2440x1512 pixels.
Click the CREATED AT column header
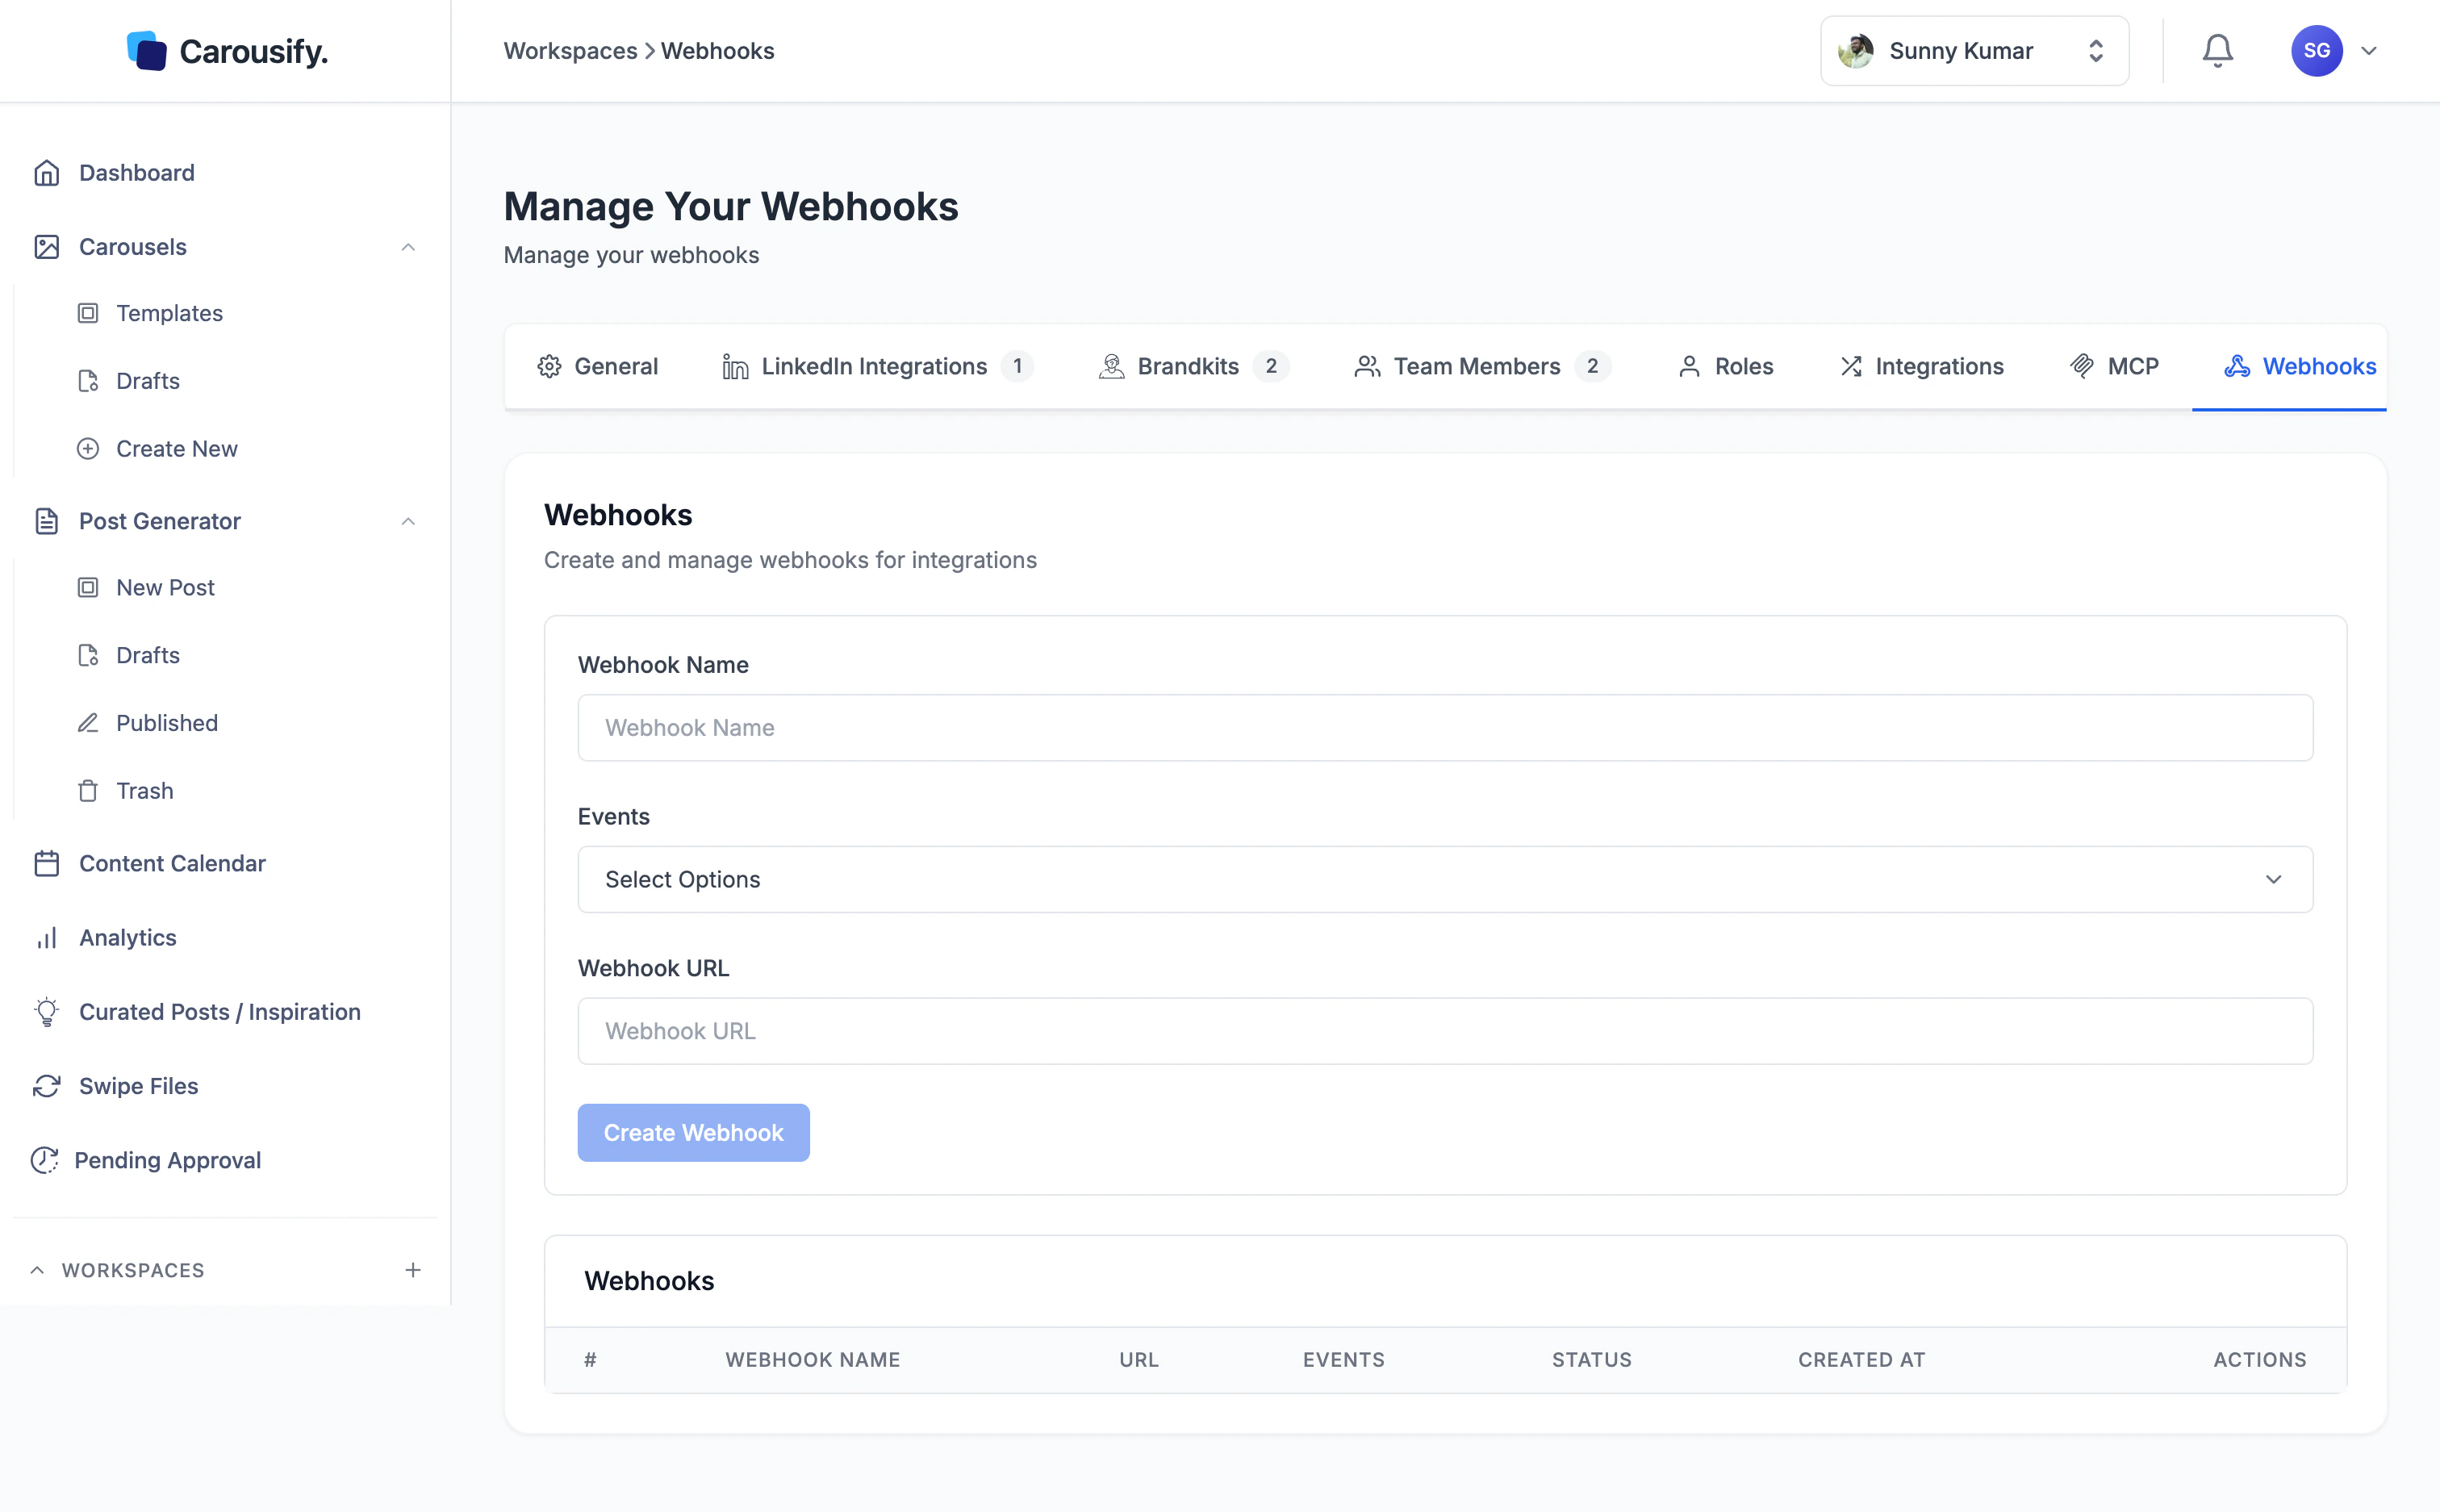click(x=1861, y=1360)
